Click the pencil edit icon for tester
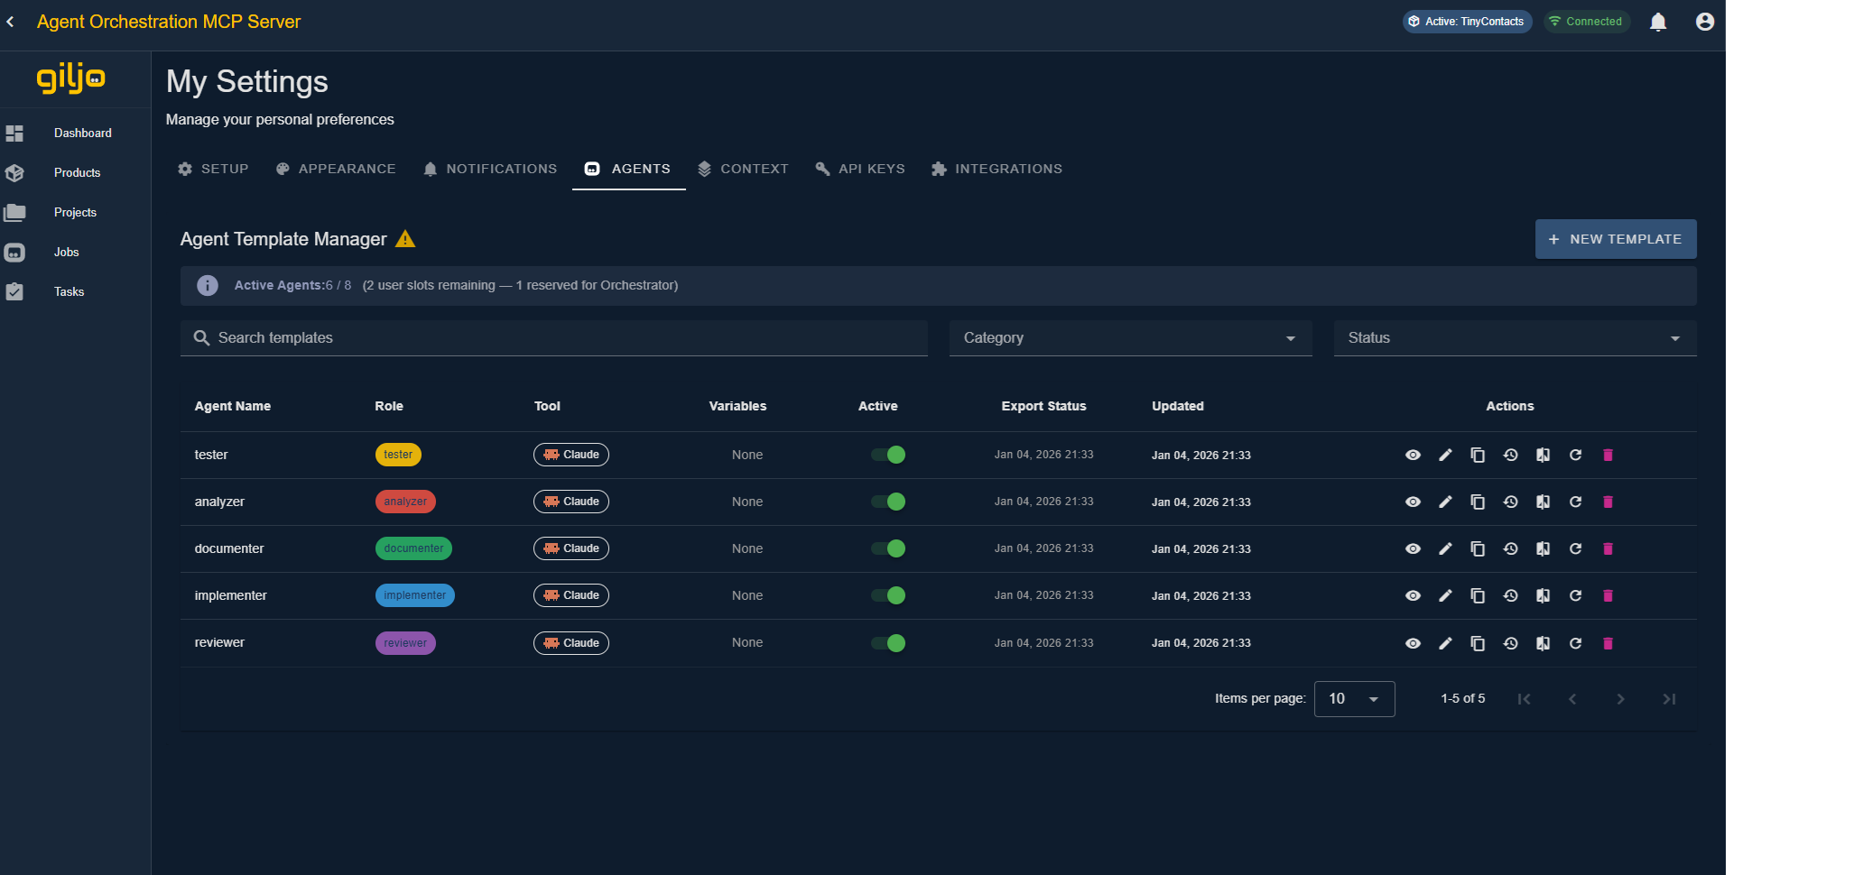The width and height of the screenshot is (1863, 875). (x=1445, y=455)
